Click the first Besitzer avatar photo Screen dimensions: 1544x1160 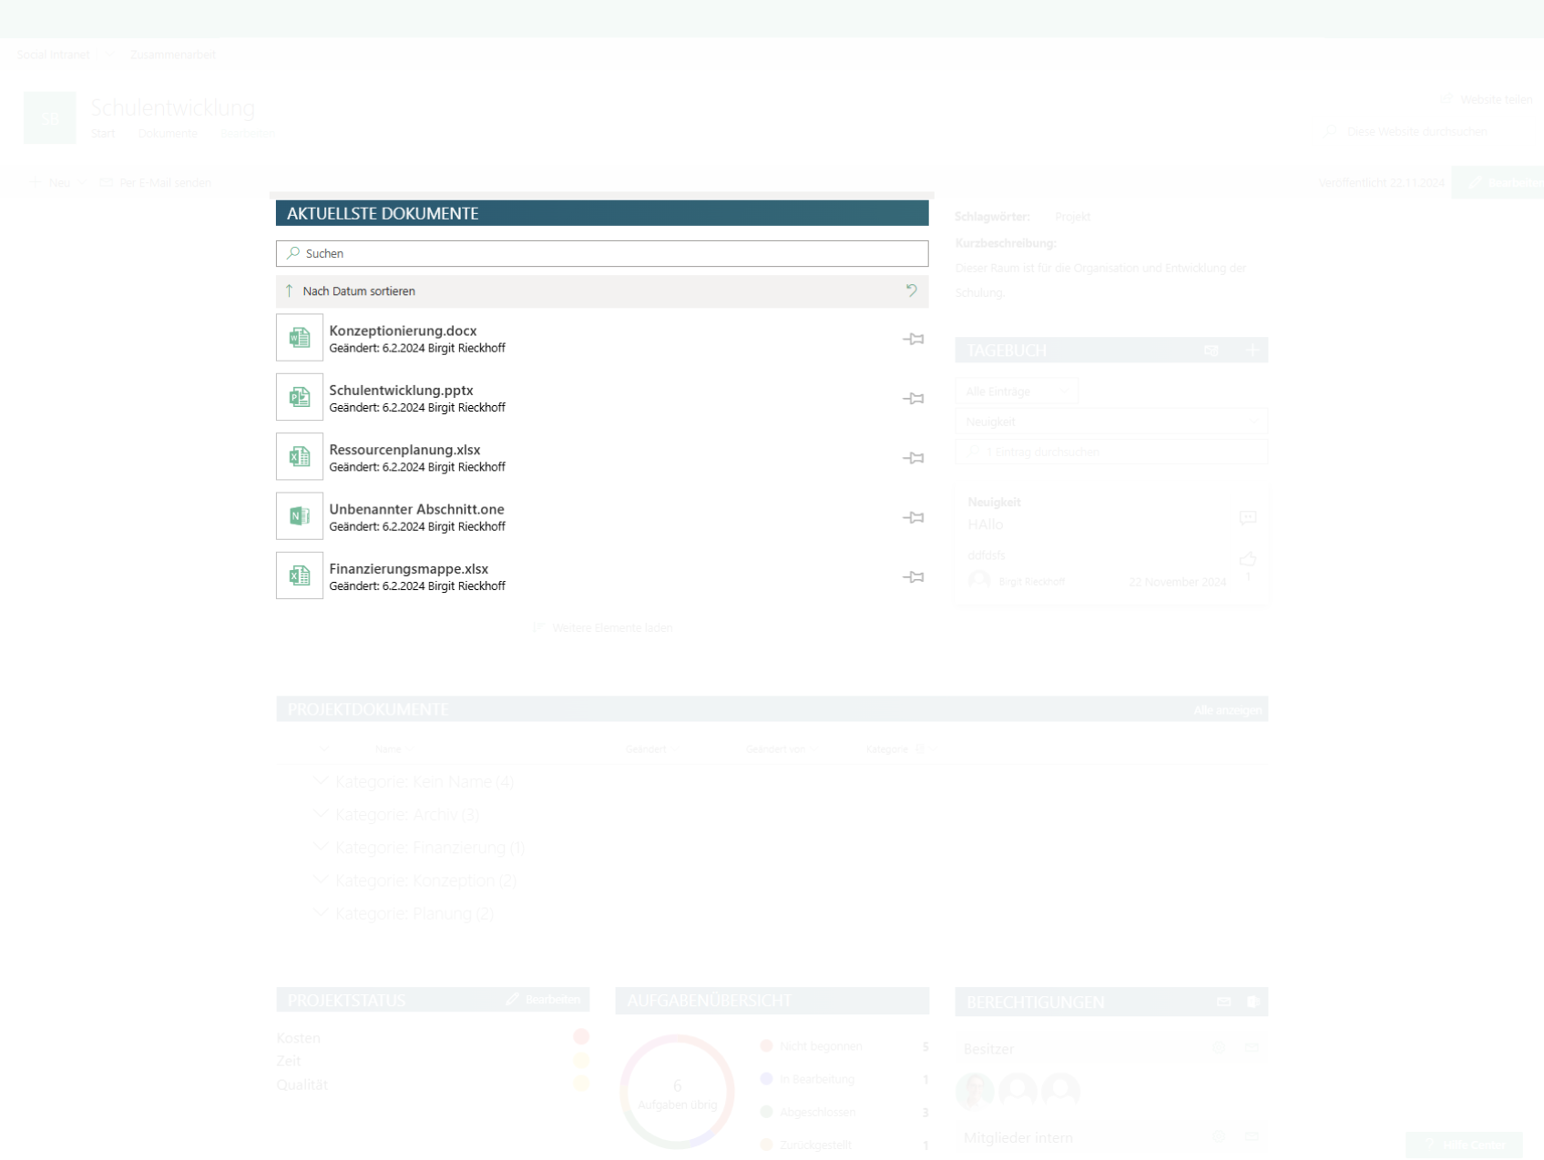click(x=975, y=1090)
